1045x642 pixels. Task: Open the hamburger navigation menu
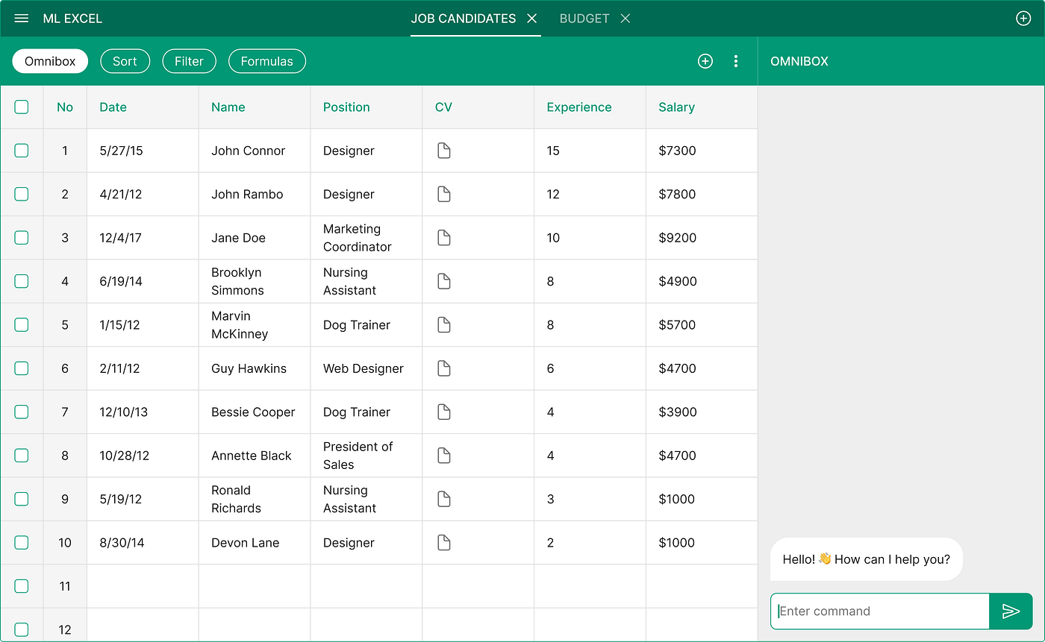(x=21, y=18)
